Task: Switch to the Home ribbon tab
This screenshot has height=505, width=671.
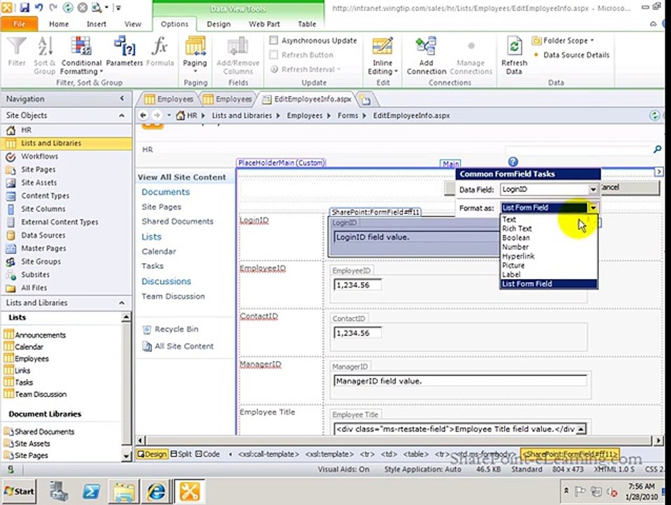Action: click(x=59, y=24)
